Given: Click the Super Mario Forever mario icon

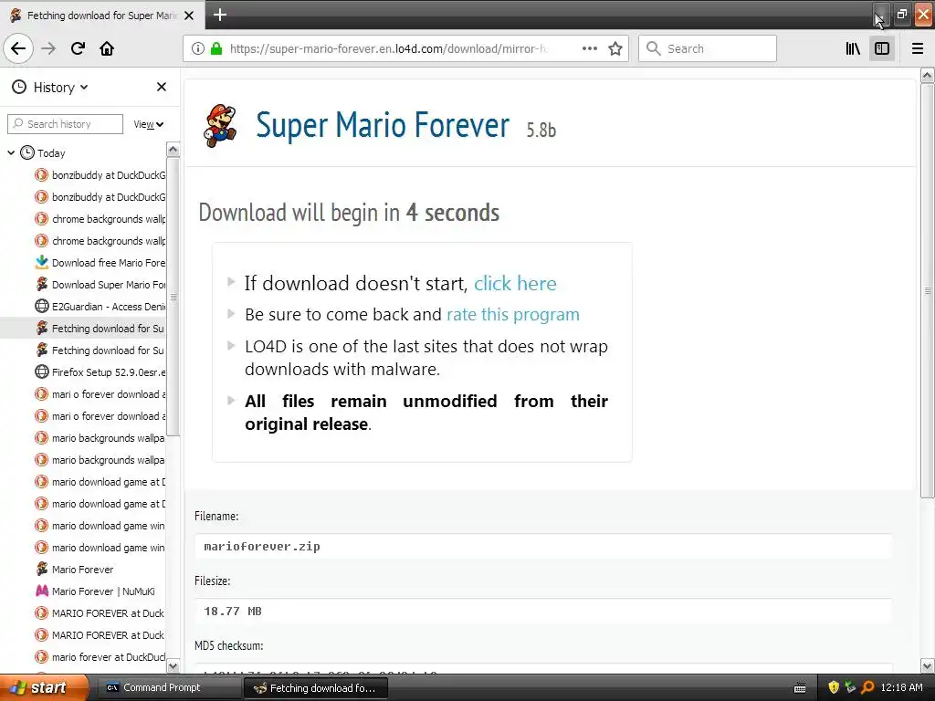Looking at the screenshot, I should [221, 125].
